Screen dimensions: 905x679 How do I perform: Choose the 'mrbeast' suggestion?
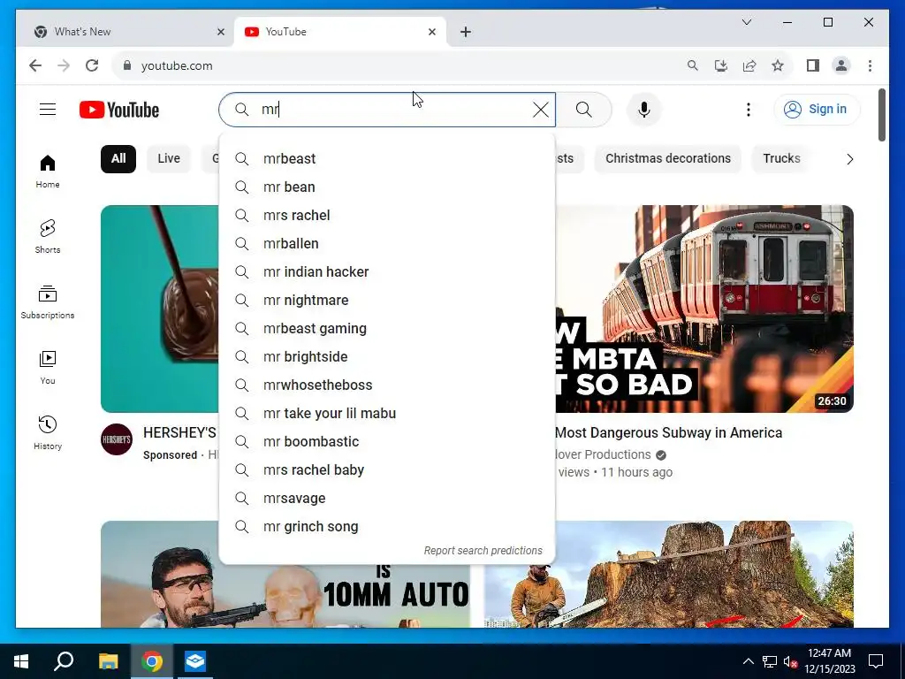click(x=387, y=159)
